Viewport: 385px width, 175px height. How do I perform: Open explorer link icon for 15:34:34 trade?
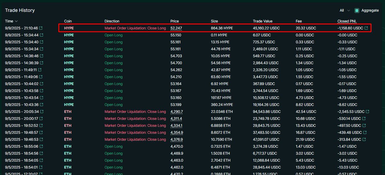[41, 49]
